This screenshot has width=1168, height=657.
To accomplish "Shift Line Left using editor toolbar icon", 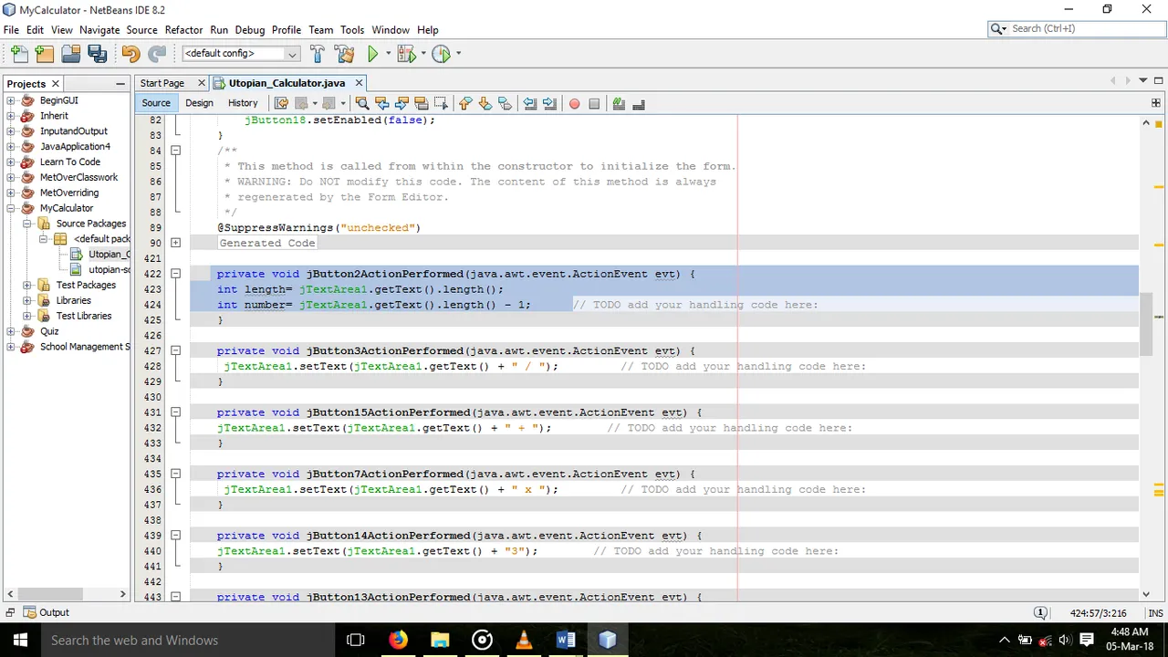I will click(529, 103).
